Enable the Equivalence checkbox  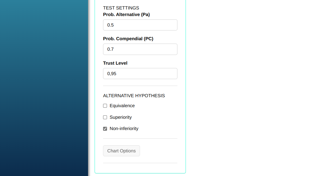(105, 106)
